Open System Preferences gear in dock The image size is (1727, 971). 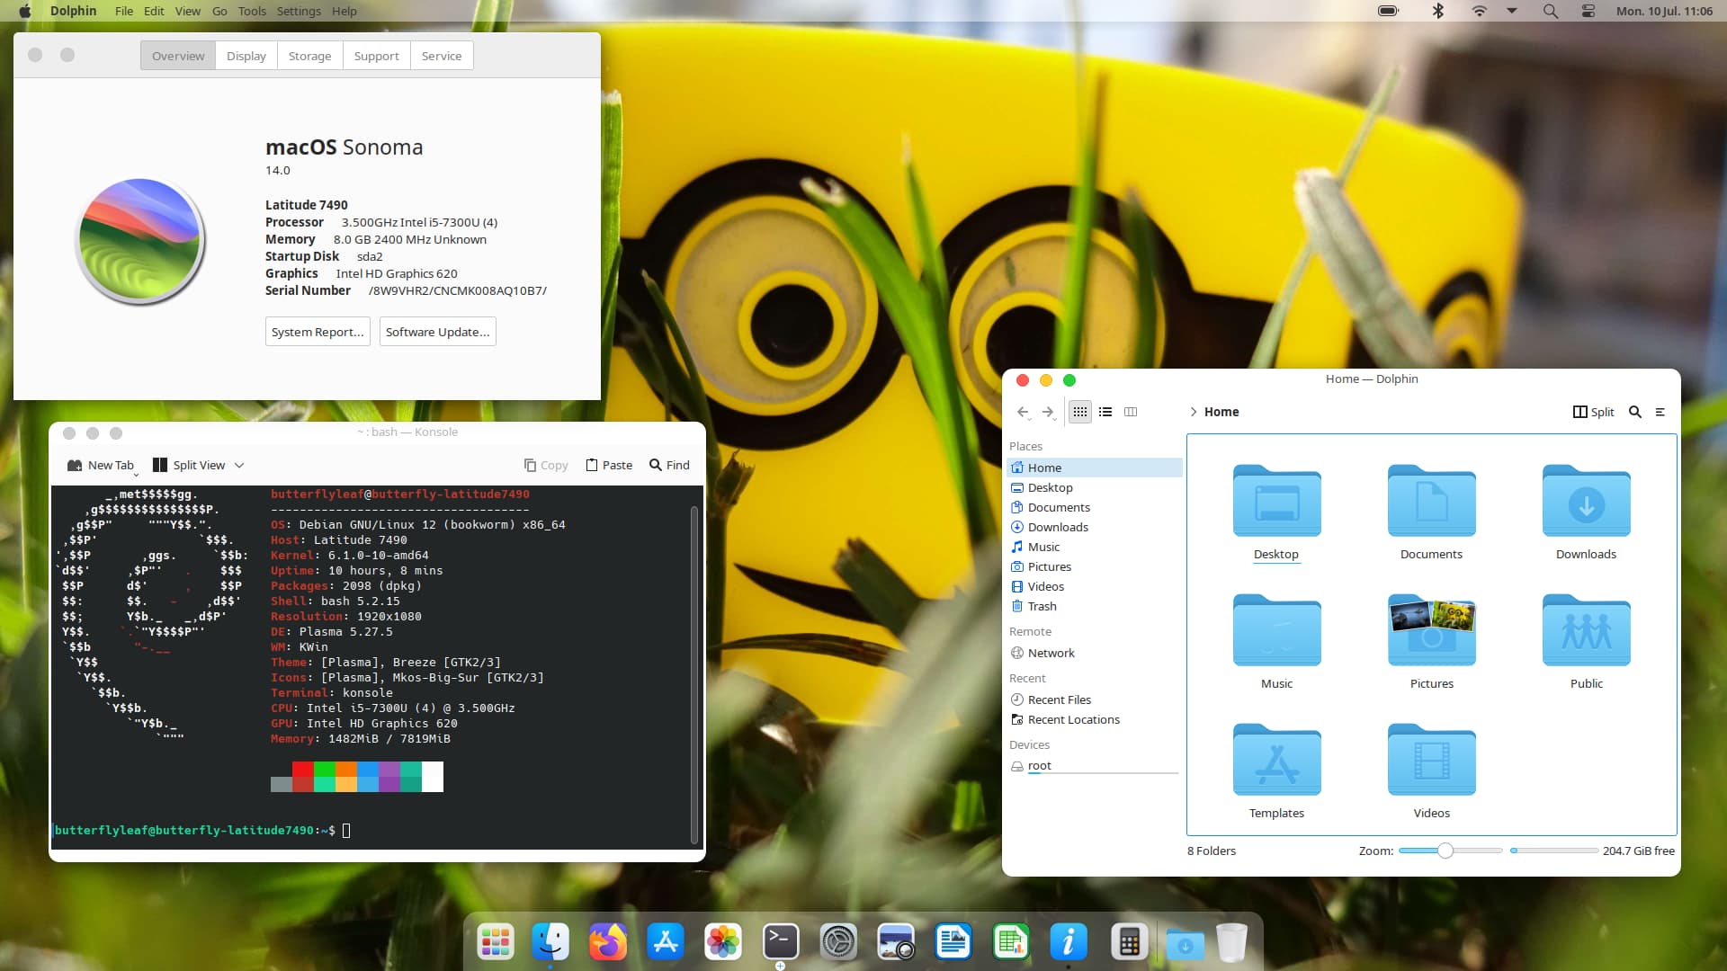838,942
